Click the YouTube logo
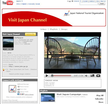Image resolution: width=108 pixels, height=104 pixels. [8, 3]
